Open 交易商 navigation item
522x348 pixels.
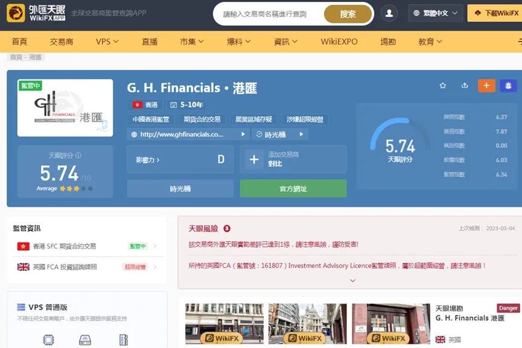click(62, 42)
